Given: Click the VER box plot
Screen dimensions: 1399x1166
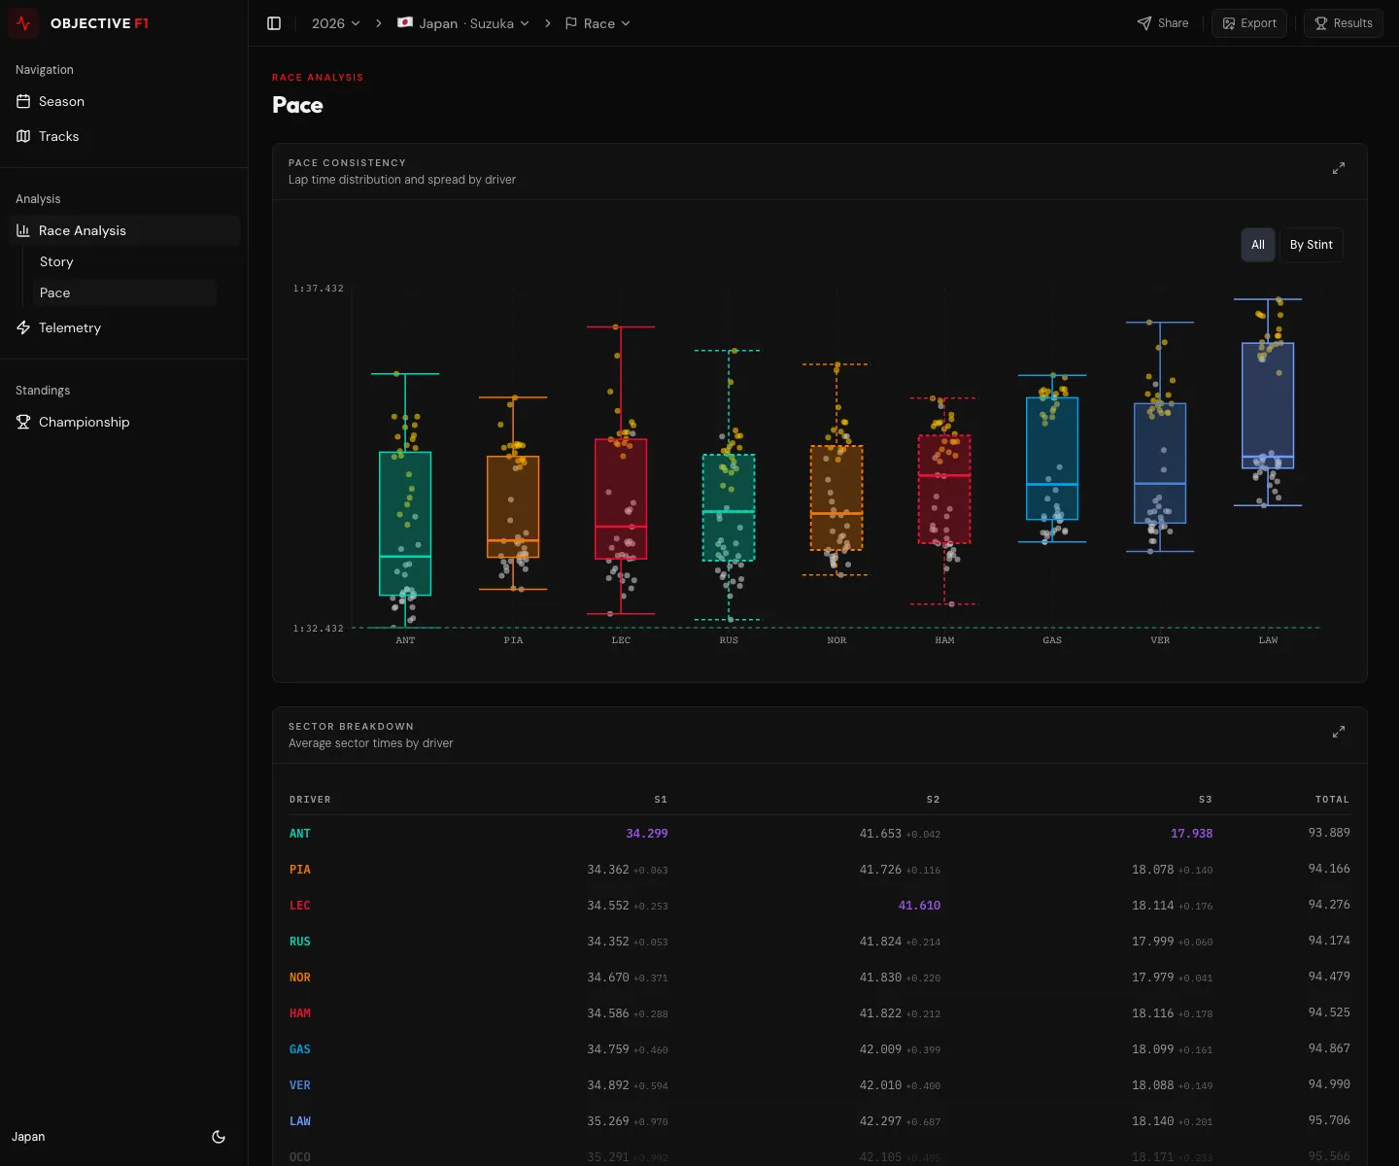Looking at the screenshot, I should pyautogui.click(x=1160, y=463).
